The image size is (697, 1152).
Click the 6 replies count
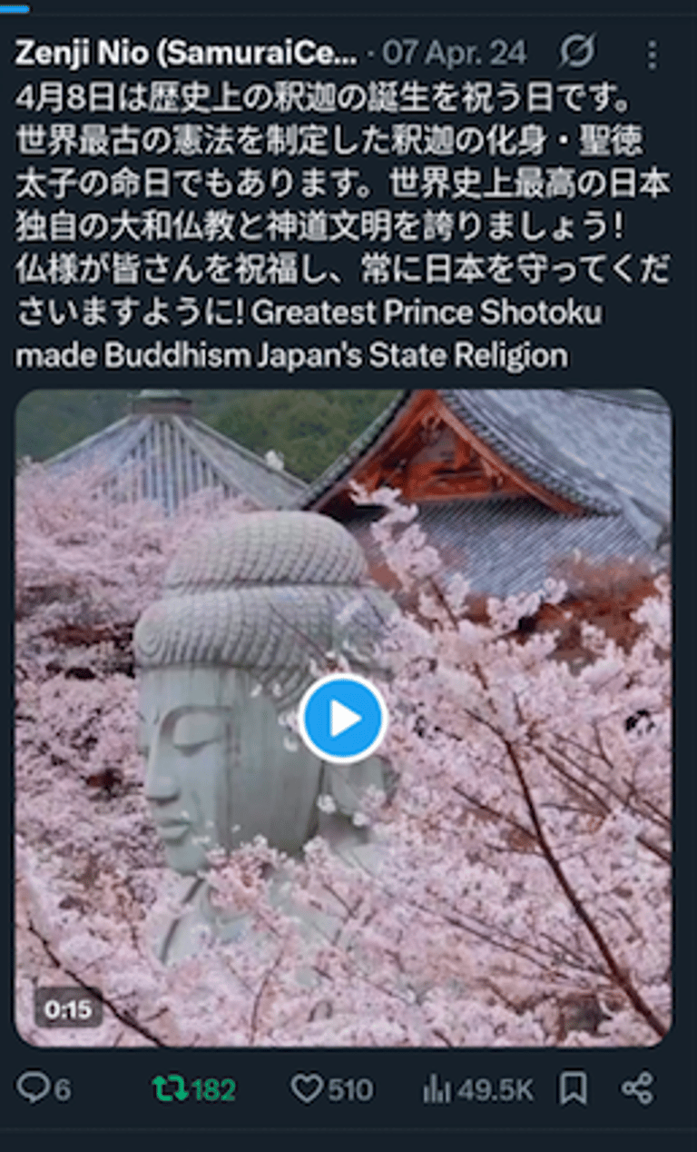62,1089
